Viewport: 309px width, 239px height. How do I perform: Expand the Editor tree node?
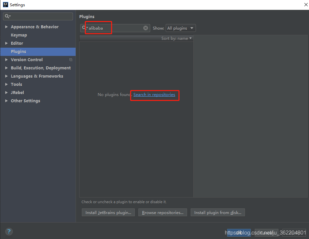(6, 43)
